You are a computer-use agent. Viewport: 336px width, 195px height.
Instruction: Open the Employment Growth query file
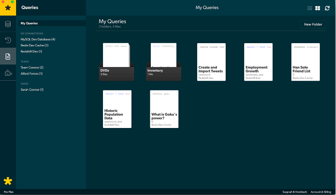pos(258,62)
